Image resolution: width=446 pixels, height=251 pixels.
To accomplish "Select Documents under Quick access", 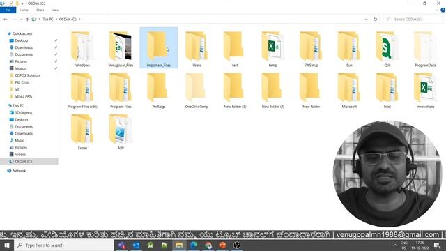I will [x=24, y=54].
